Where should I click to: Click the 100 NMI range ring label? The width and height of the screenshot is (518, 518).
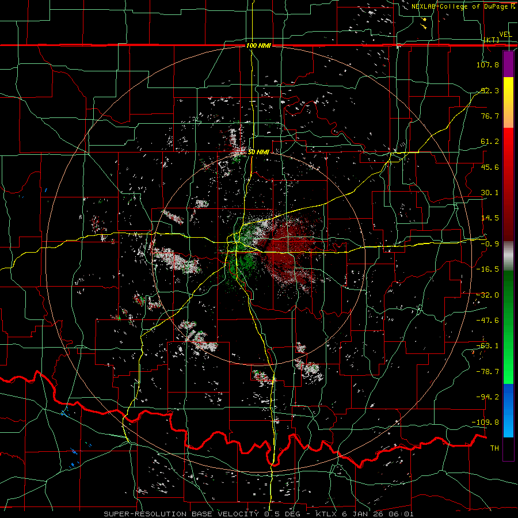tap(258, 45)
